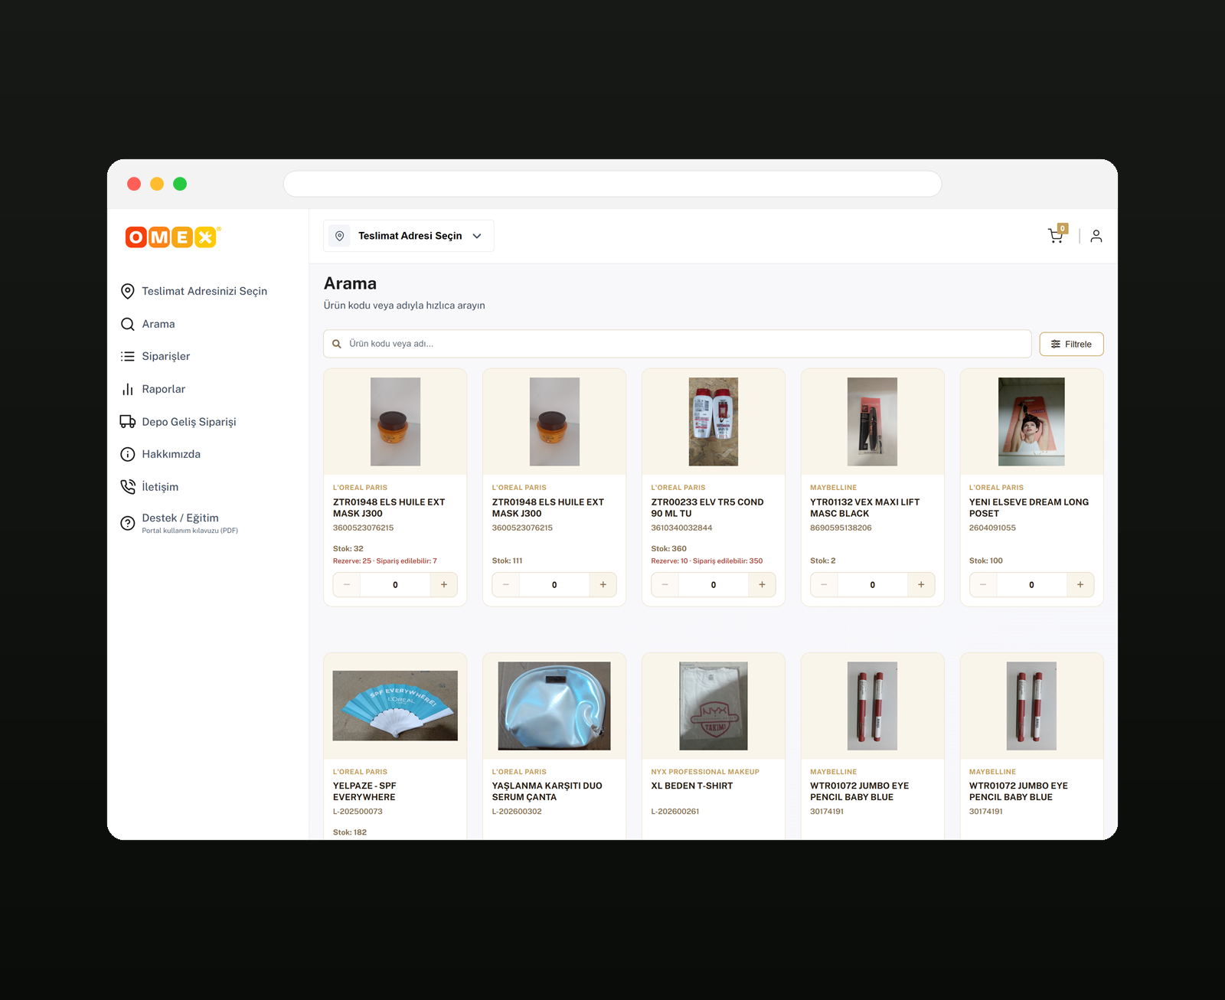This screenshot has height=1000, width=1225.
Task: Decrease quantity on ZTR01948 card with Stok: 111
Action: 506,585
